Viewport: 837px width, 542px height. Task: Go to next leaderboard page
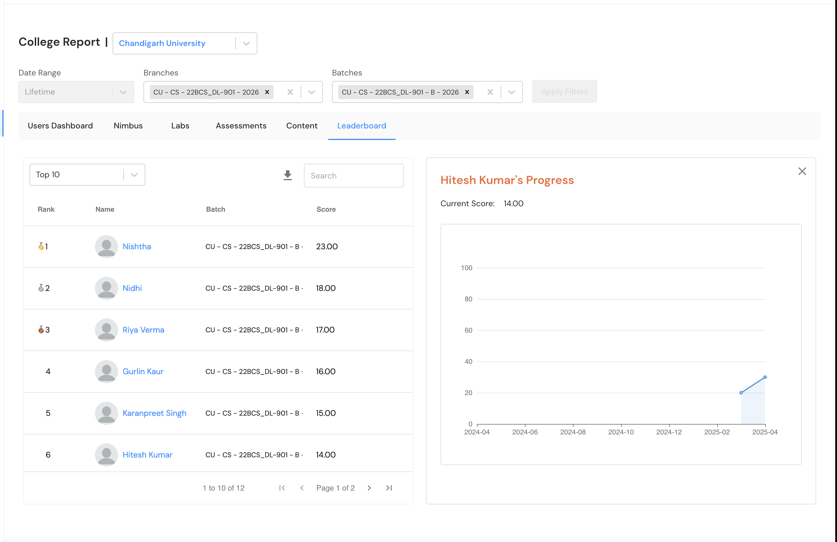coord(369,488)
